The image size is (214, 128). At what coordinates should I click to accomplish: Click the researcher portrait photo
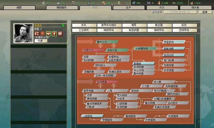point(24,33)
